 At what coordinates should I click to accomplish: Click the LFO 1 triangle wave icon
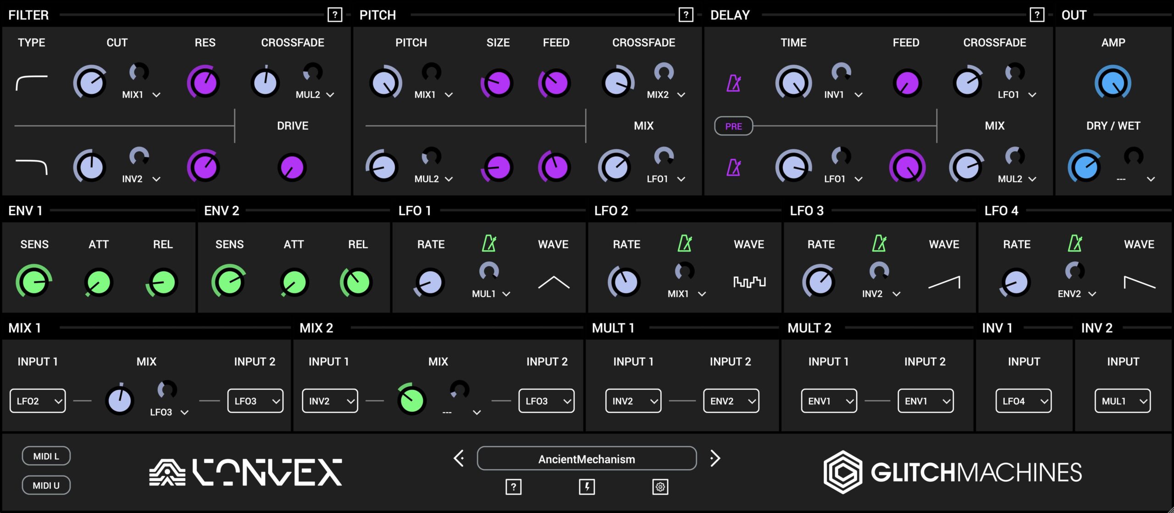tap(554, 282)
